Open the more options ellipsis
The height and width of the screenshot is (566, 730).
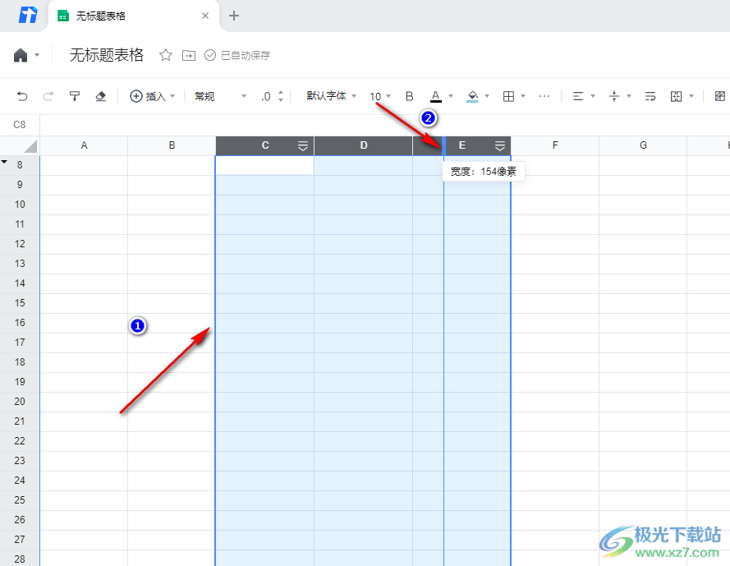tap(544, 96)
